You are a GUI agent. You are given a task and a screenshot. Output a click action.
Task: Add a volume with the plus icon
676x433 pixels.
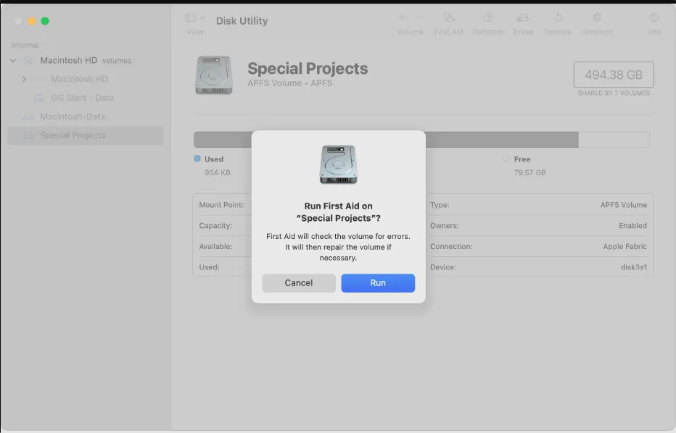(x=402, y=17)
